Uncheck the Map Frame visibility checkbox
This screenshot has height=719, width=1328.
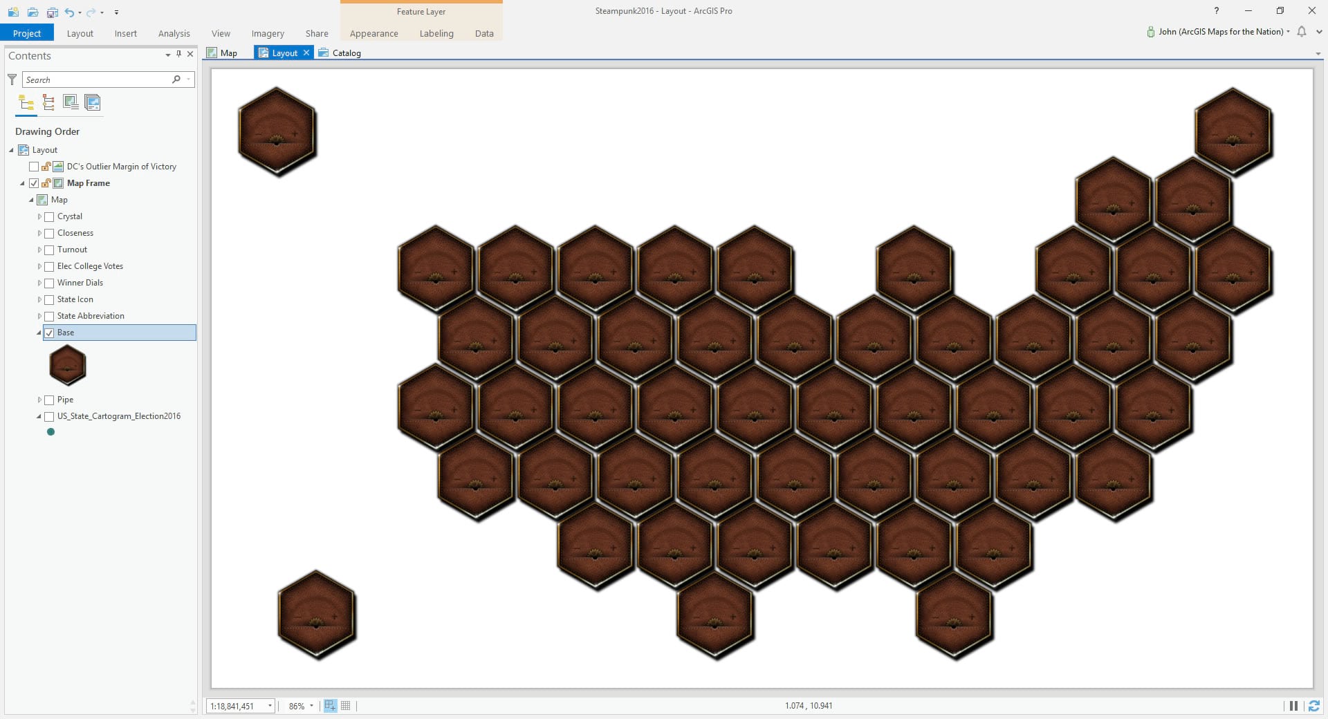tap(34, 183)
